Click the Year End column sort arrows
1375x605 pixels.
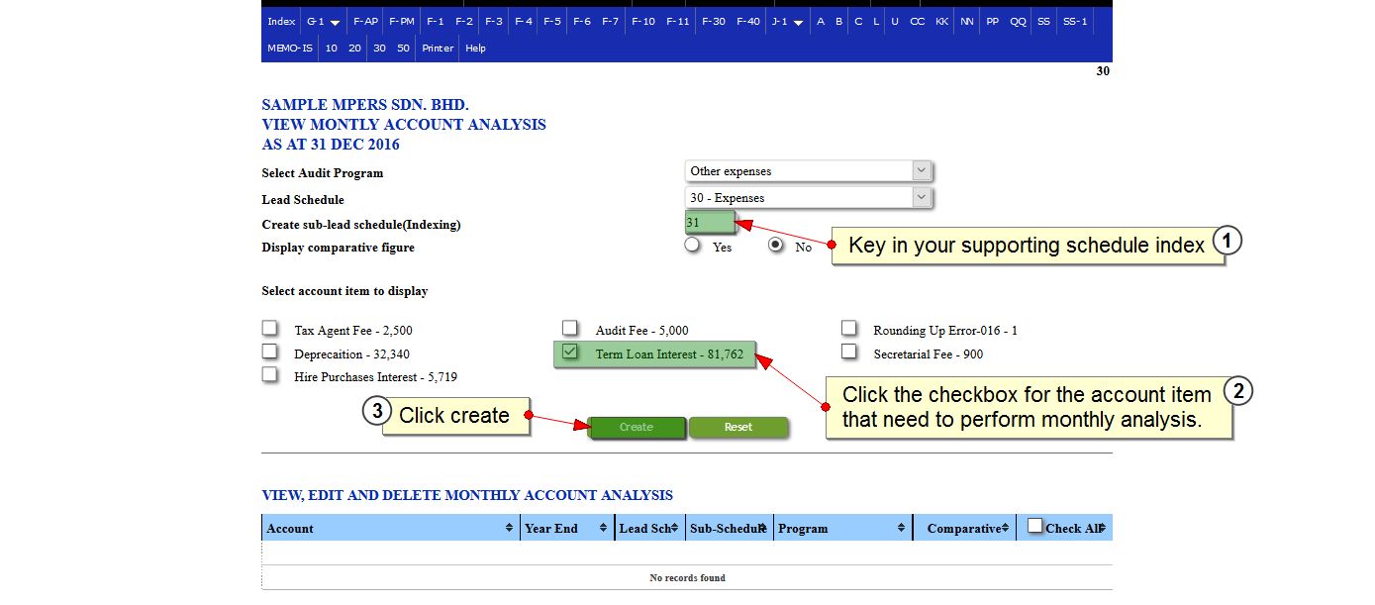603,529
